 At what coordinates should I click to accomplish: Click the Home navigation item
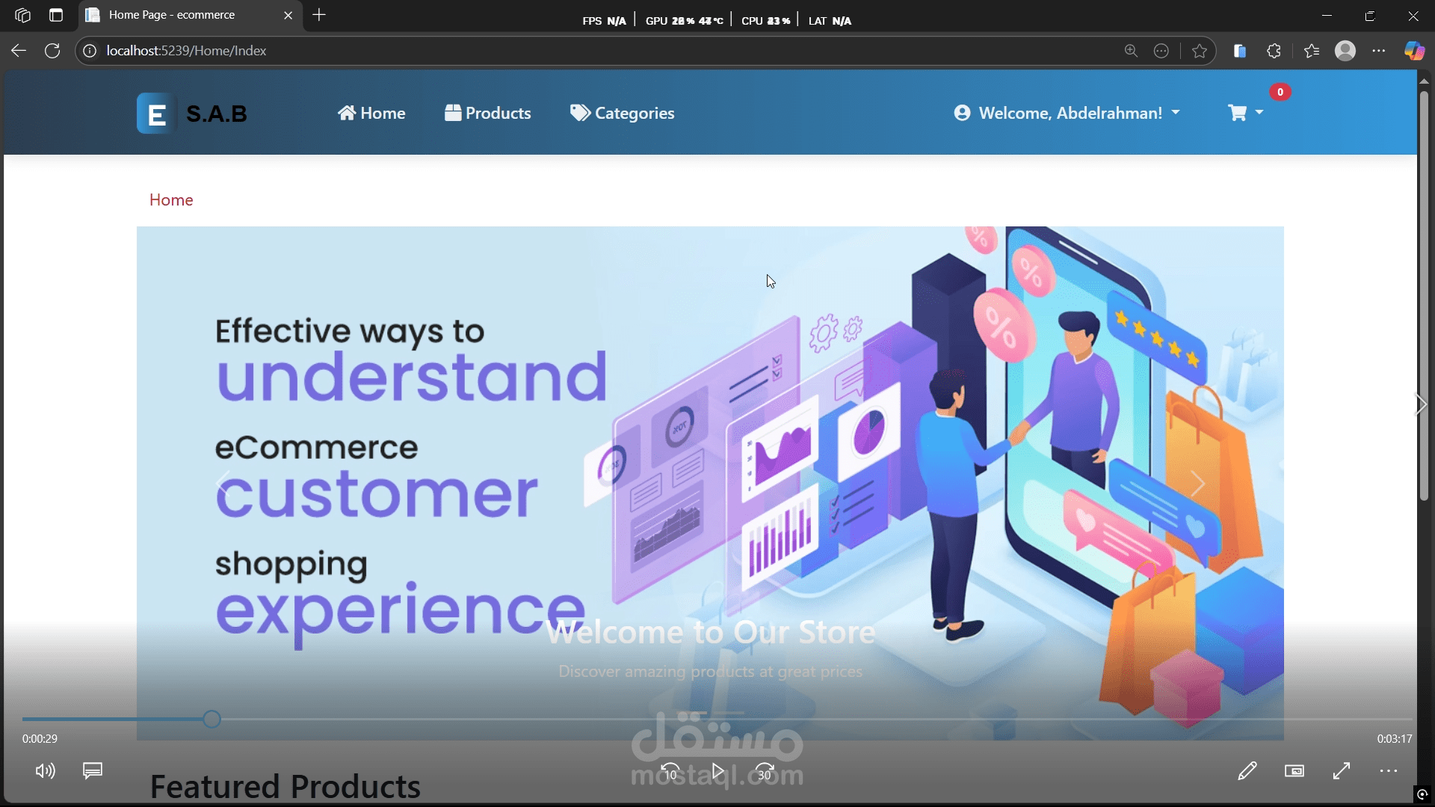tap(371, 113)
